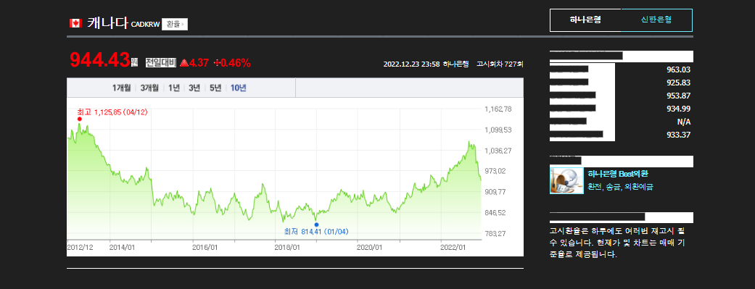This screenshot has width=755, height=289.
Task: Click the Canada flag icon
Action: (75, 23)
